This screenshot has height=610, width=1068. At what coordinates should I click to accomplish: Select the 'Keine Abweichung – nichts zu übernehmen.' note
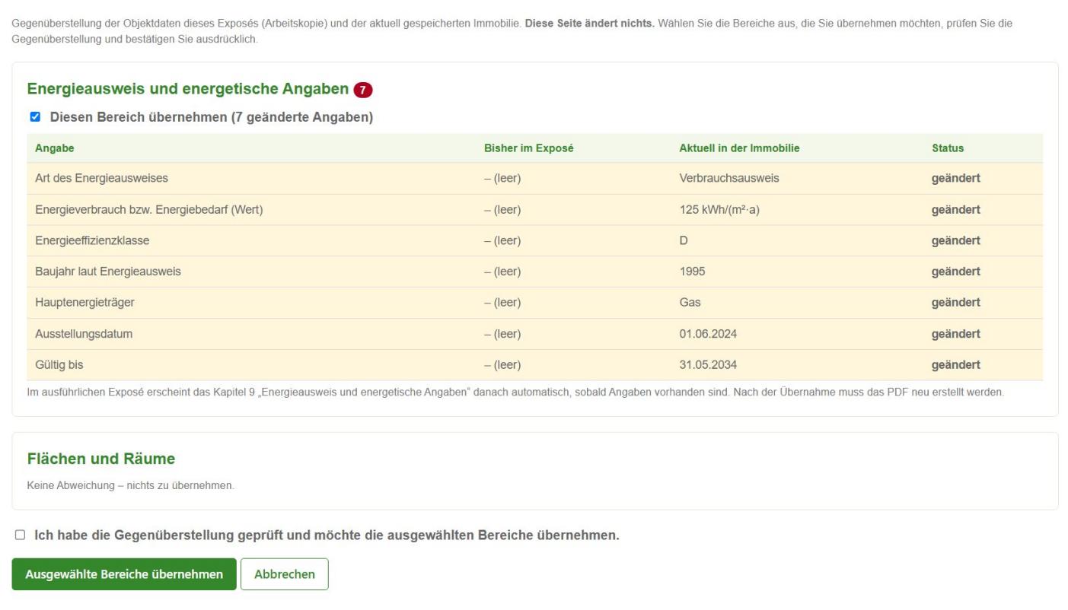coord(130,485)
